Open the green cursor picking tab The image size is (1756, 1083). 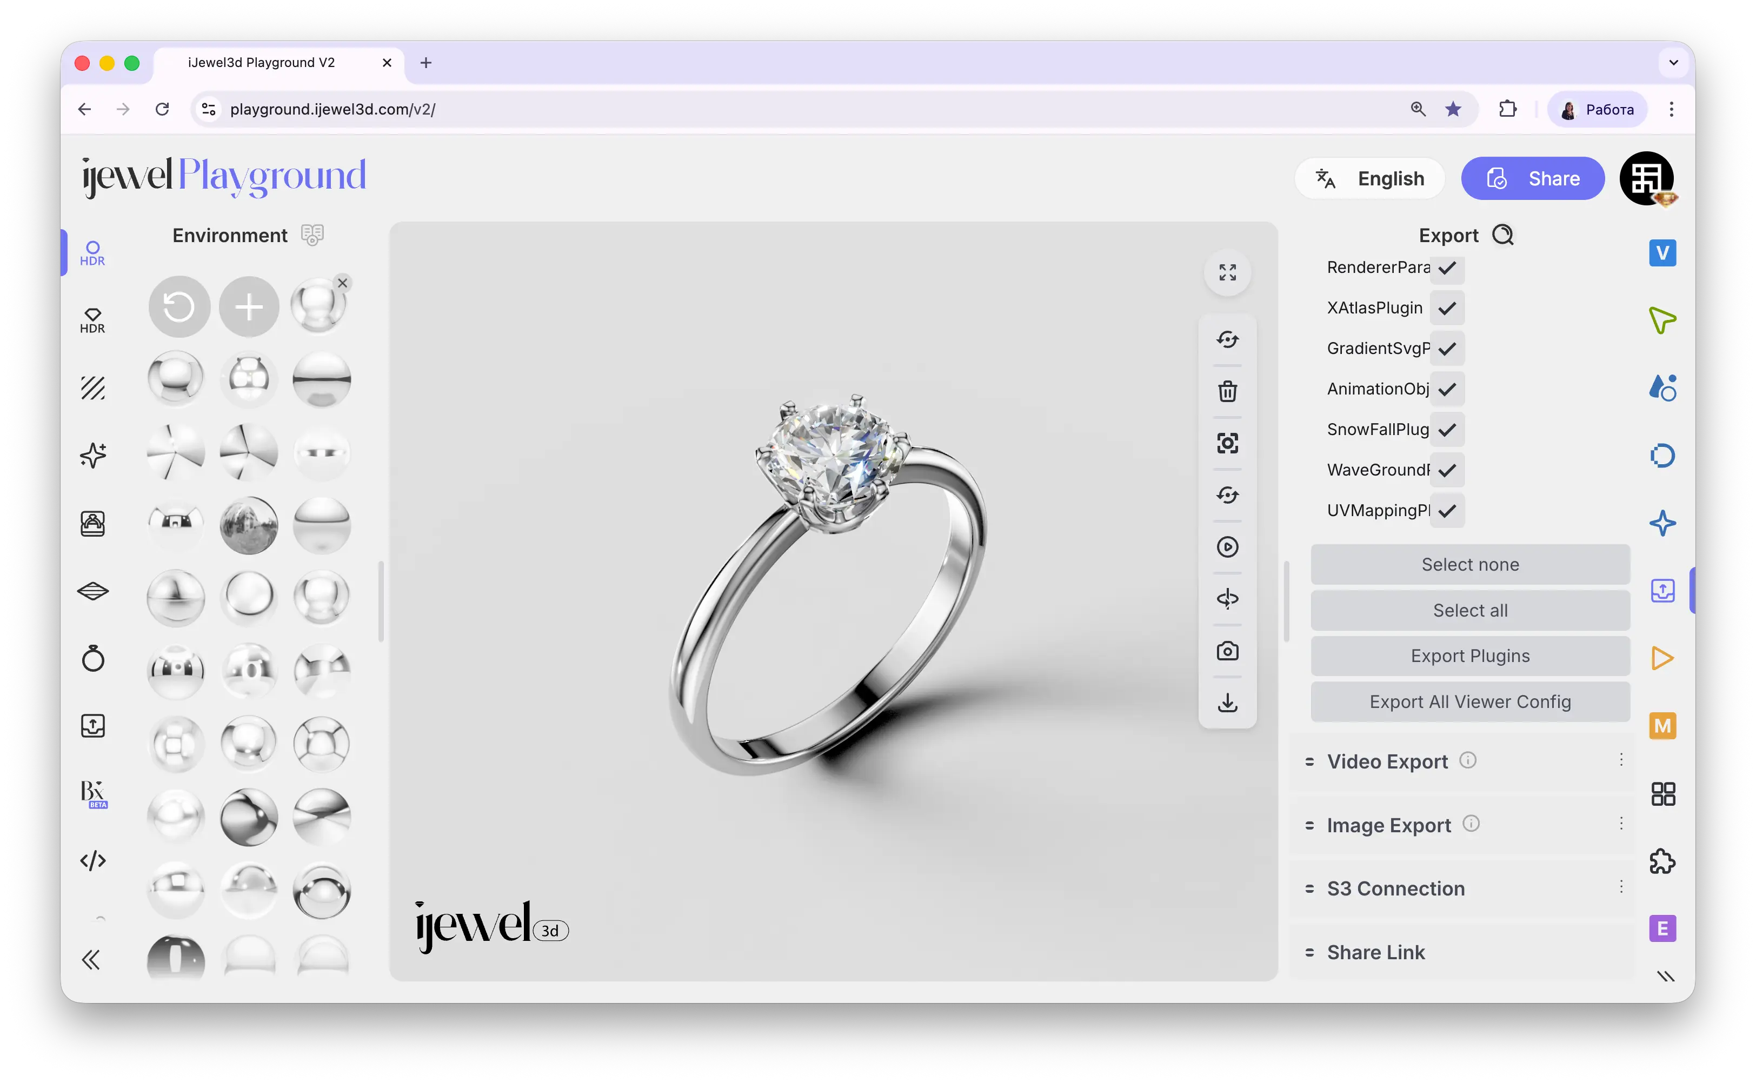click(1662, 320)
